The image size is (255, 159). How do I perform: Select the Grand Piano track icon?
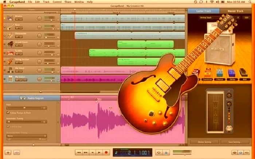(10, 44)
